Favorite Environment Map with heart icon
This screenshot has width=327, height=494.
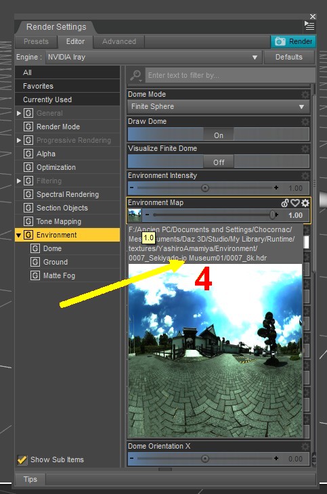pos(295,203)
